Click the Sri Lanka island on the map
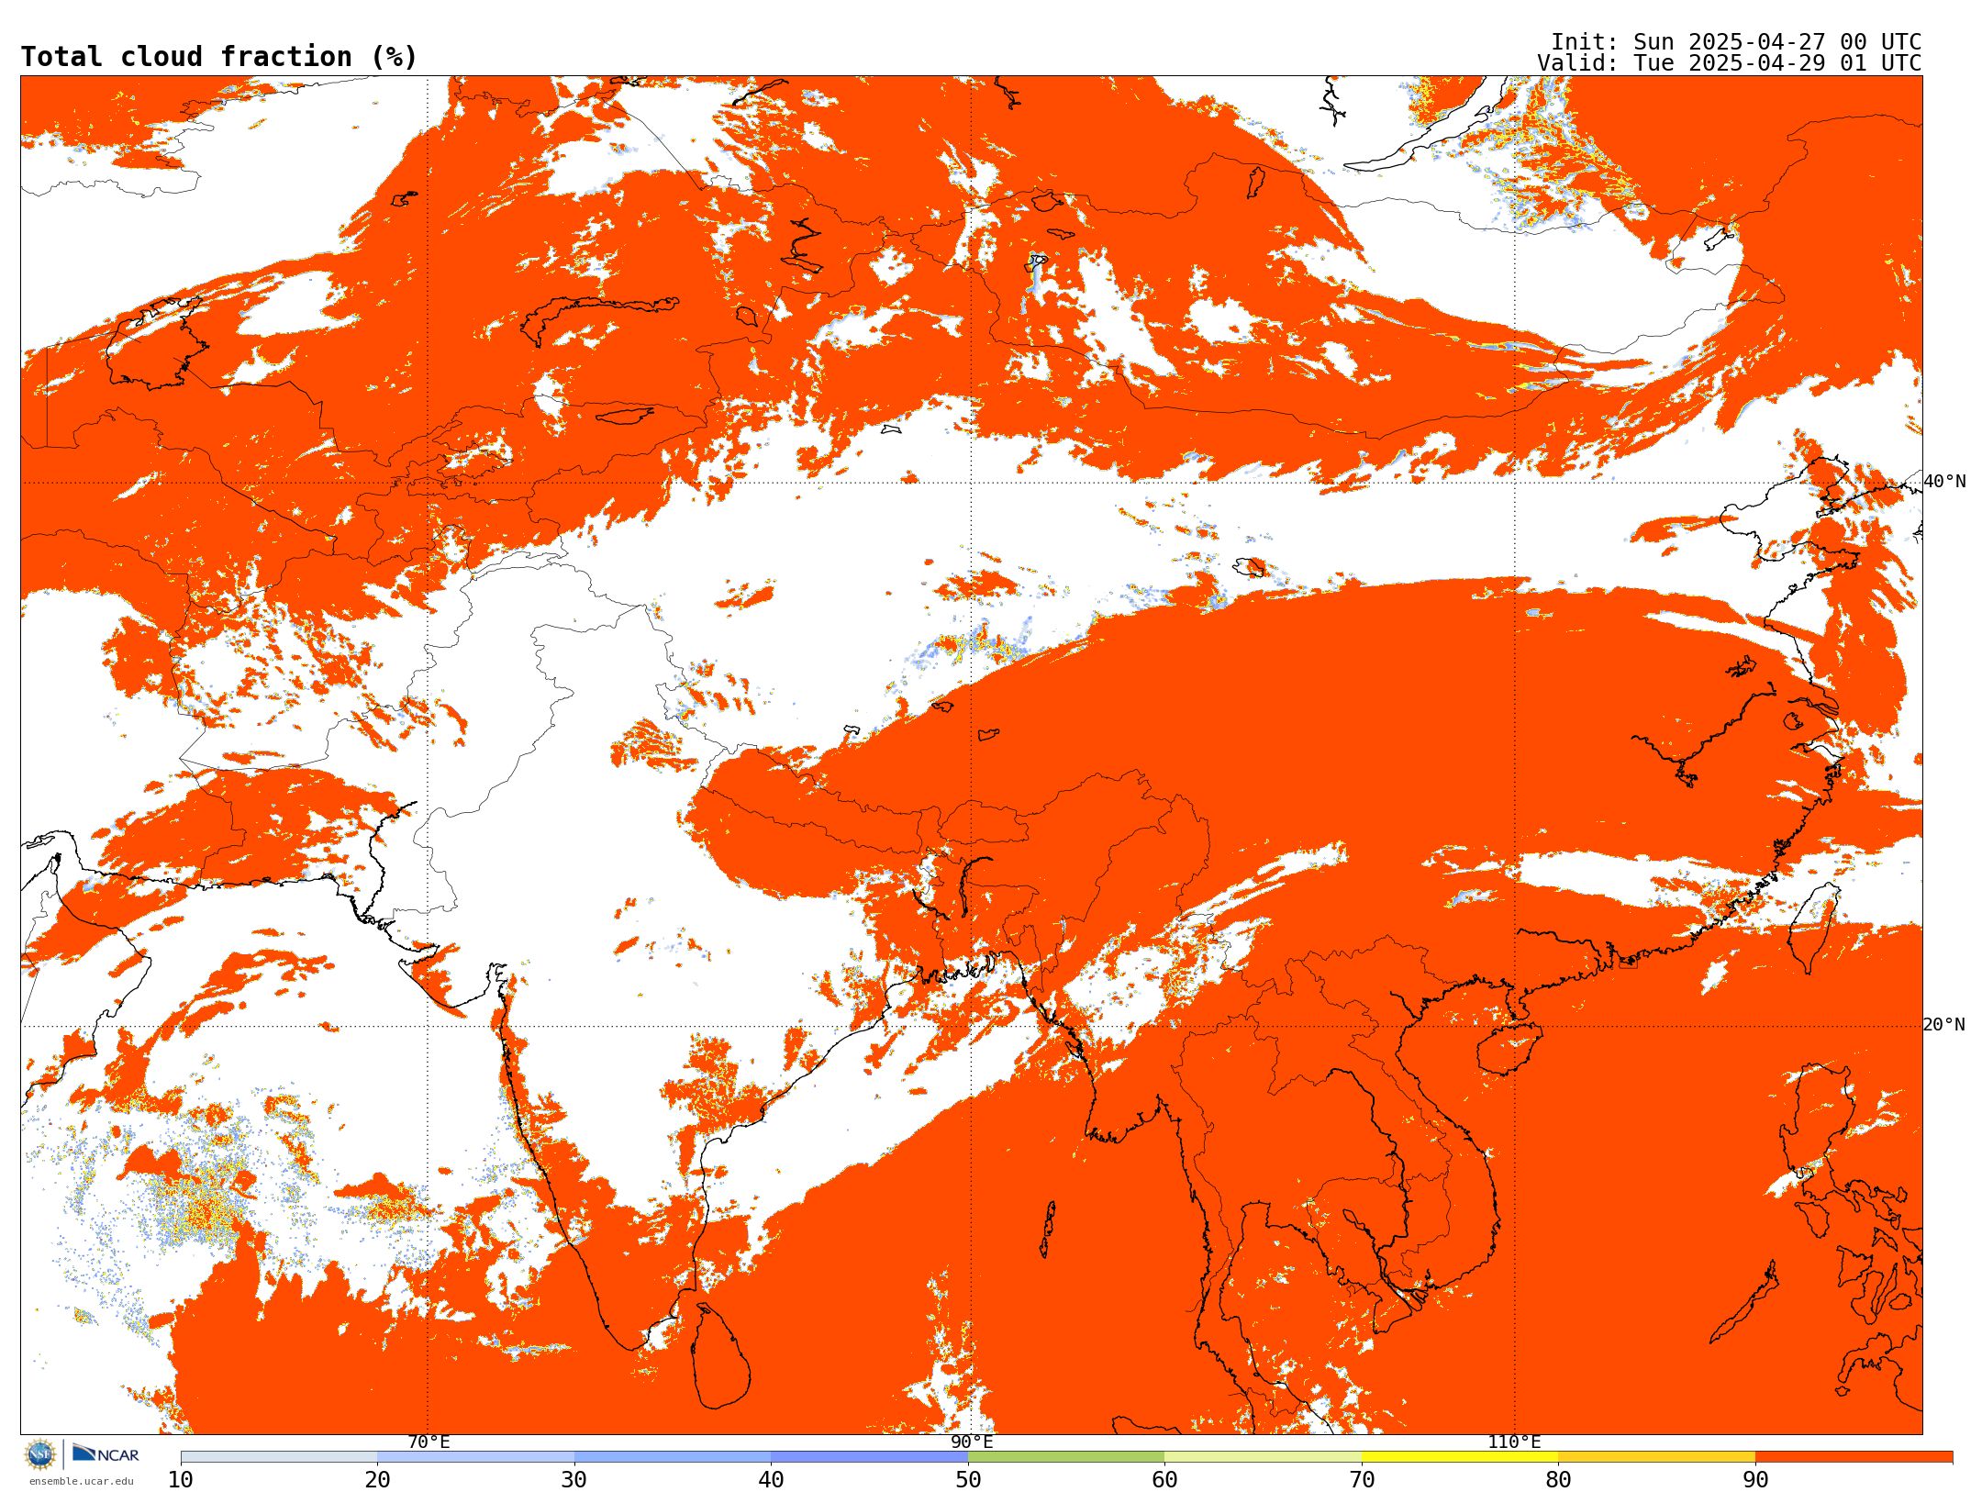 tap(721, 1356)
